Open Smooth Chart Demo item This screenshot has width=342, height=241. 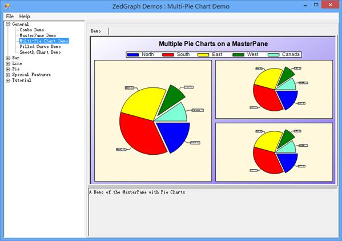click(x=40, y=52)
